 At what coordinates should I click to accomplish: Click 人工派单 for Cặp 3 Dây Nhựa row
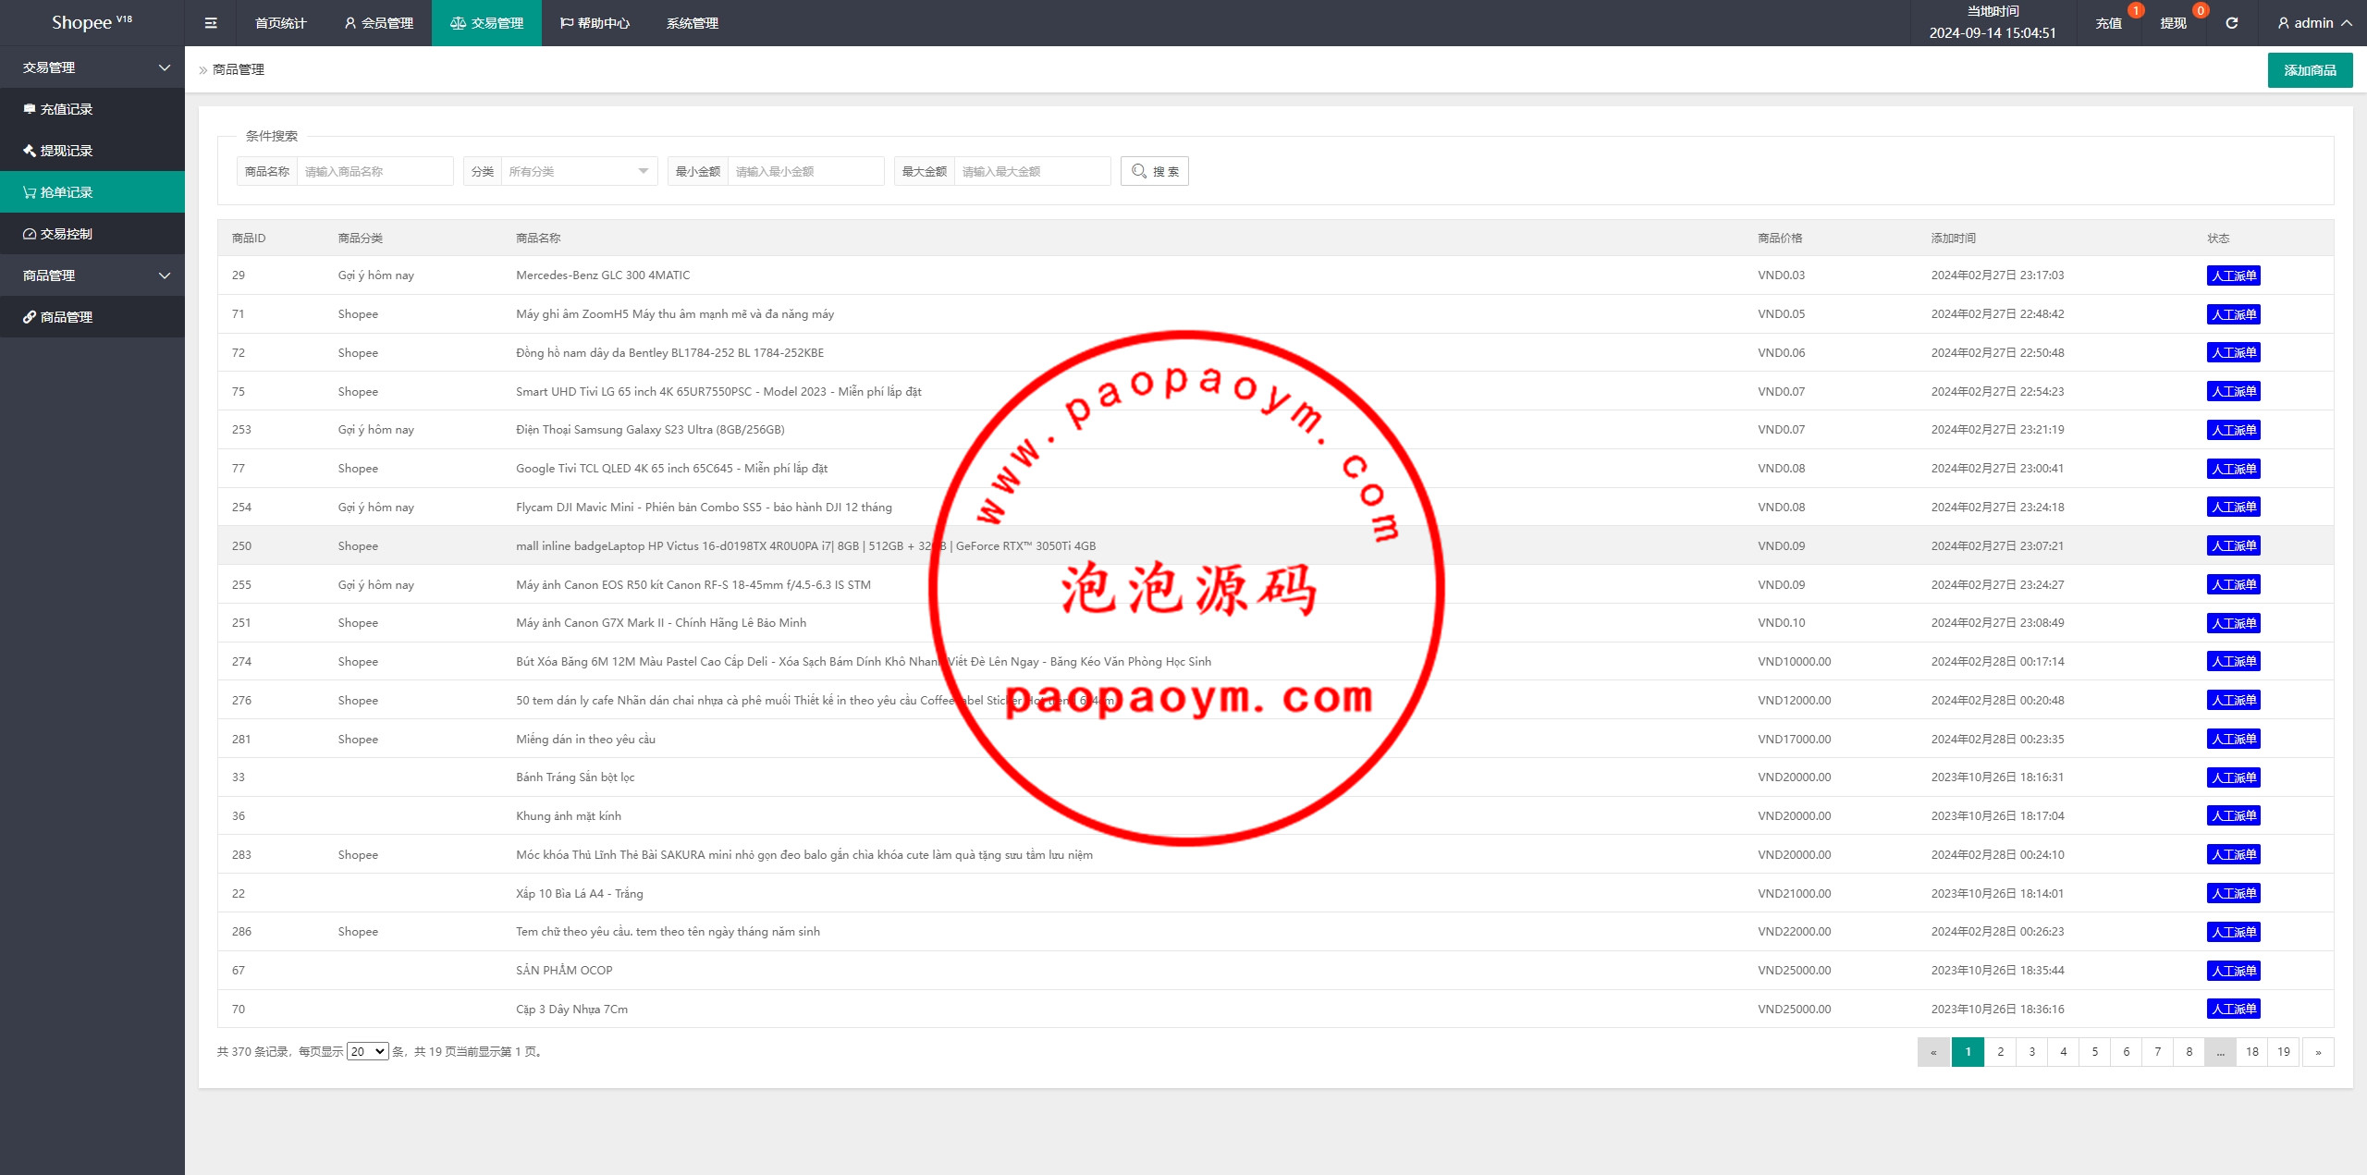pyautogui.click(x=2233, y=1010)
